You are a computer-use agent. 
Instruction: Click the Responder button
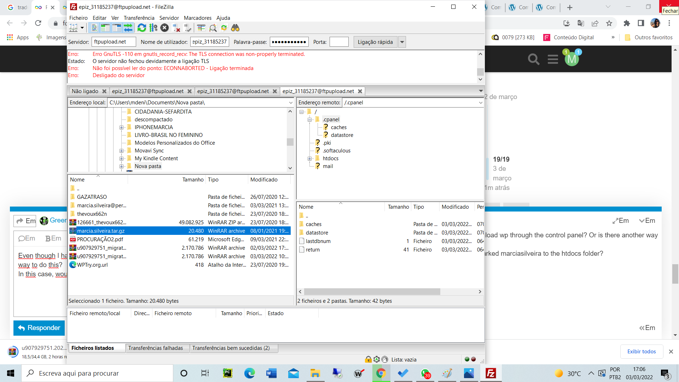pyautogui.click(x=39, y=328)
